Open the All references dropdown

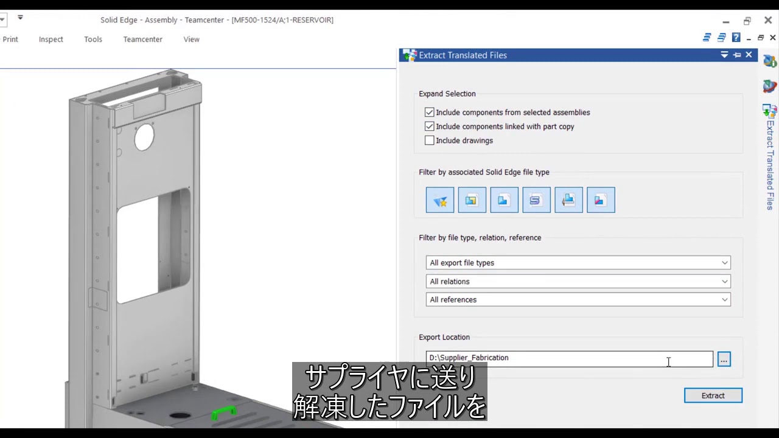tap(578, 300)
